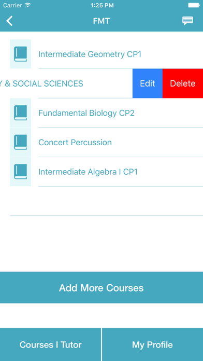The image size is (203, 361).
Task: Click the red Delete swipe action
Action: pyautogui.click(x=183, y=84)
